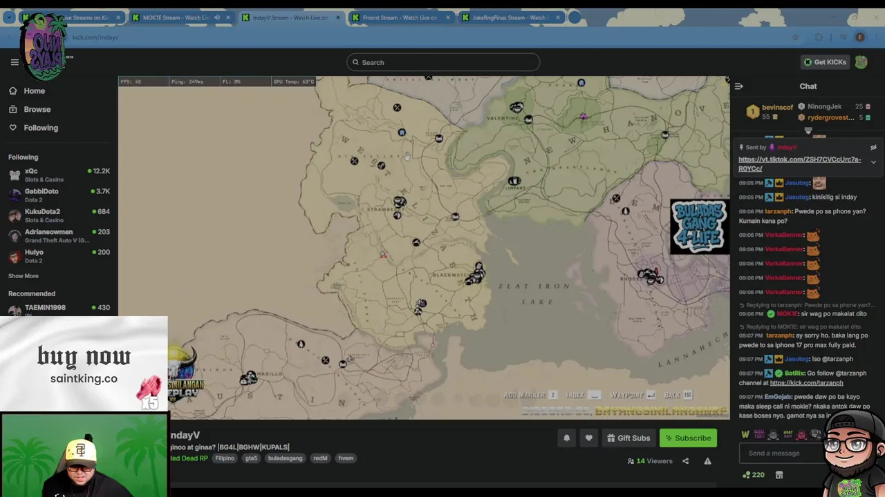Select rydergrovest in the gift leaderboard

[x=830, y=117]
